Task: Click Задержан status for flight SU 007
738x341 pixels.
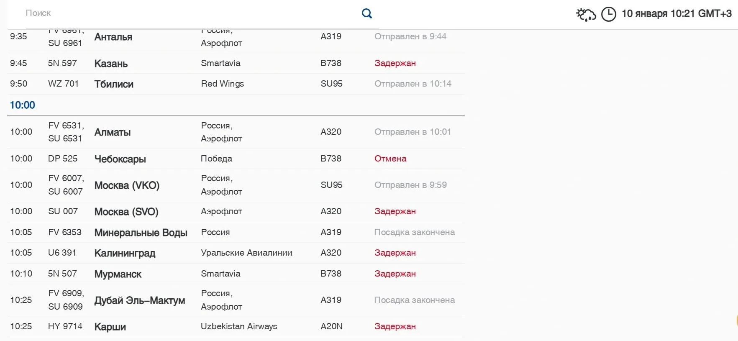Action: click(x=395, y=211)
